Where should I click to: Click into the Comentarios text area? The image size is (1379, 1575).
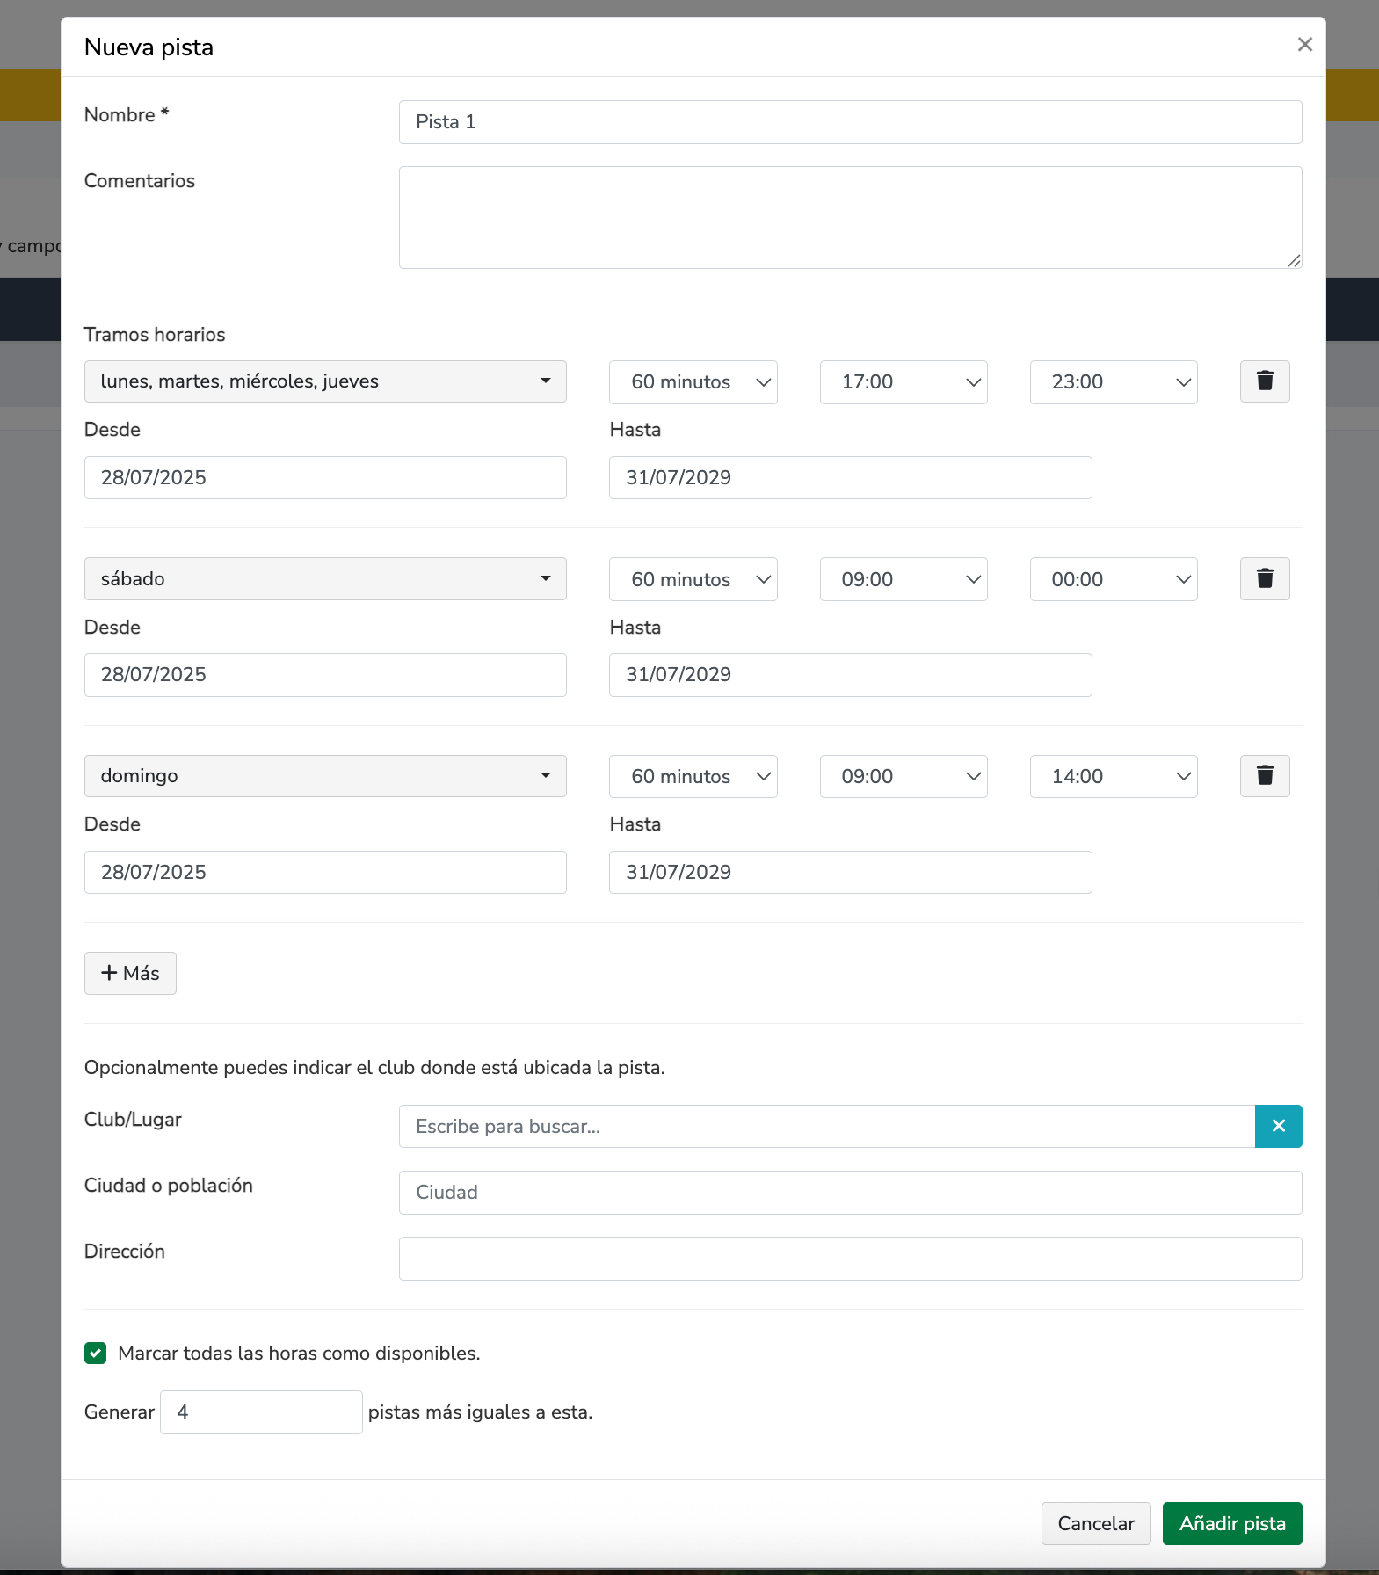[x=850, y=217]
